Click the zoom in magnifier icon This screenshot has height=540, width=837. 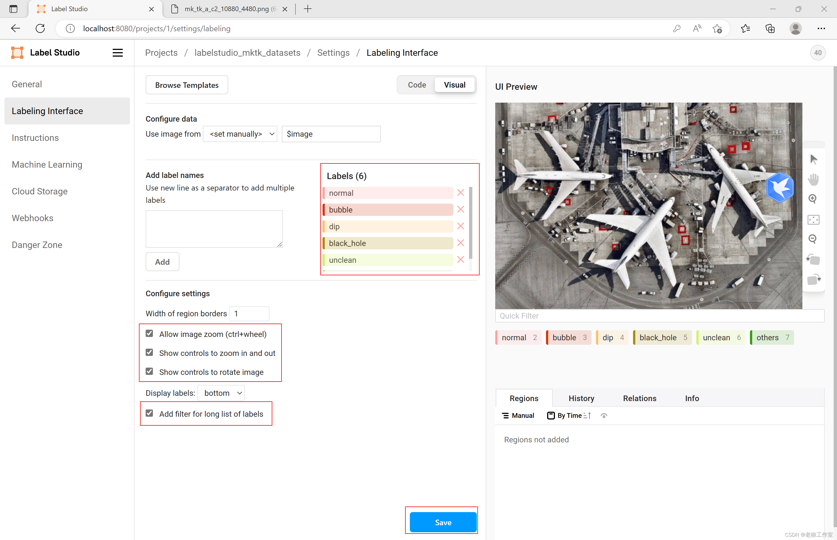click(813, 199)
